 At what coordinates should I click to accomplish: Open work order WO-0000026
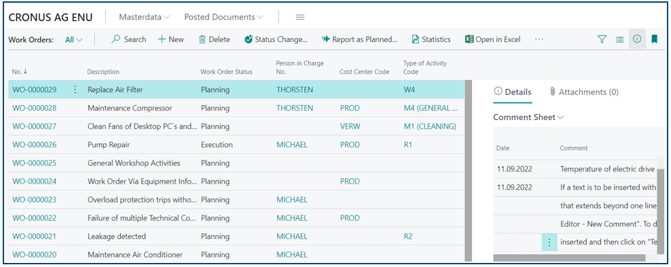[34, 145]
